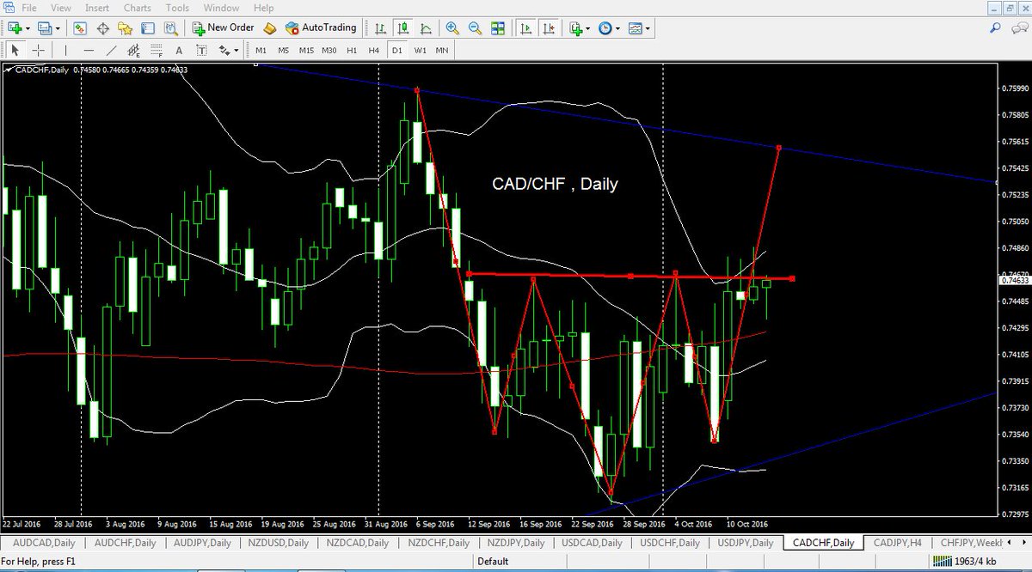1032x572 pixels.
Task: Toggle chart Auto Scroll
Action: click(525, 28)
